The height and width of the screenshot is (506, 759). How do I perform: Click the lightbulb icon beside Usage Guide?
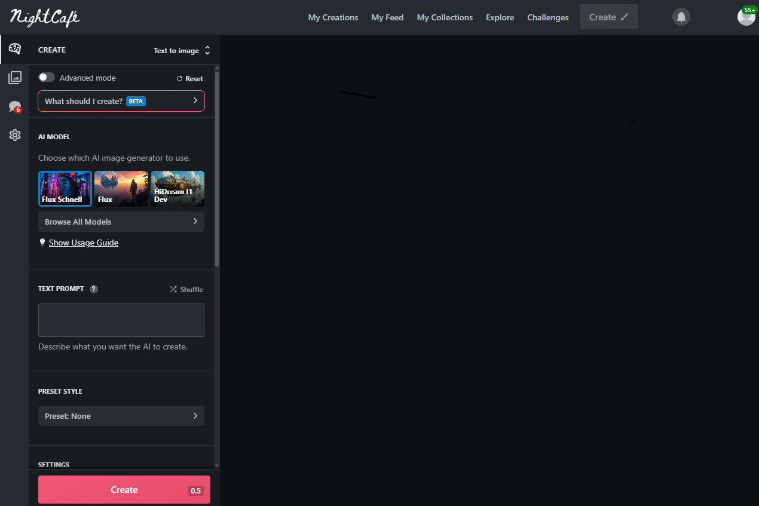(42, 243)
